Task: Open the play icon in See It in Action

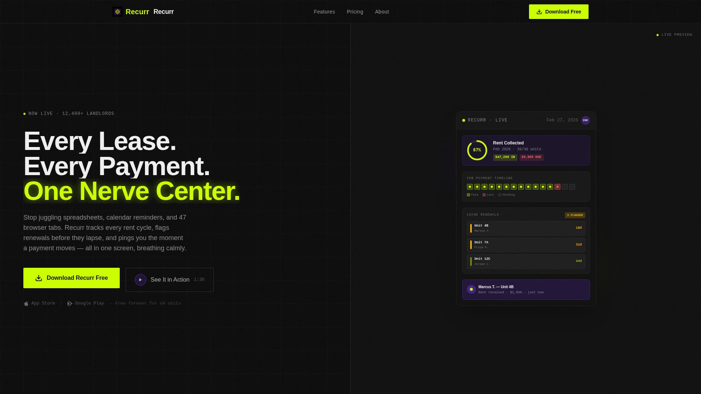Action: [140, 279]
